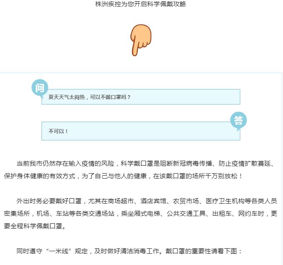
Task: Click the phrase 在该戴口罩的场所千万别放松！
Action: 198,176
